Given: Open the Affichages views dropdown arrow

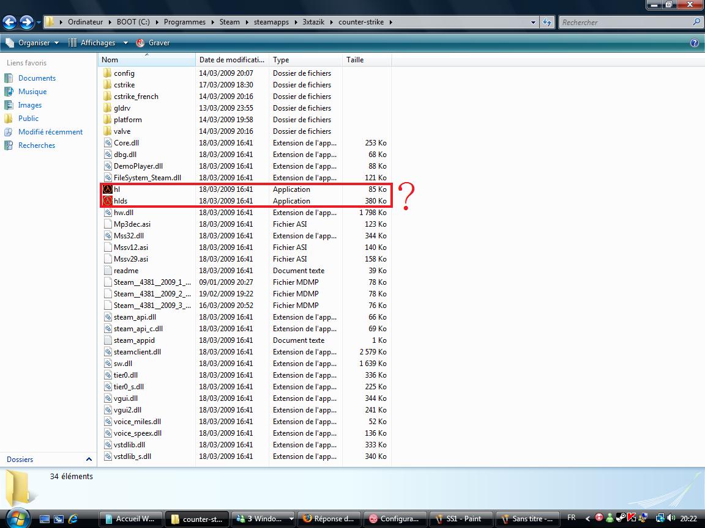Looking at the screenshot, I should pyautogui.click(x=125, y=43).
